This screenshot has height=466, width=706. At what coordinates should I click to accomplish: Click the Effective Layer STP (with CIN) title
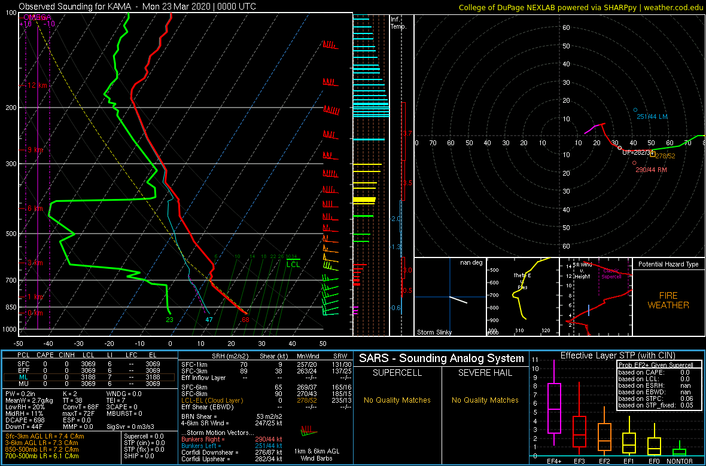617,356
